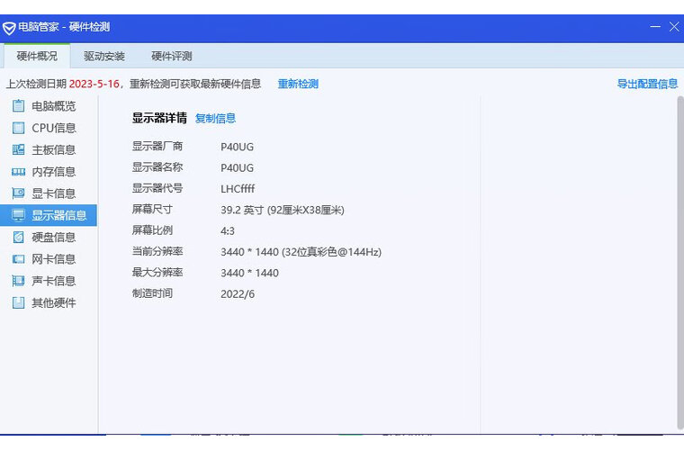Click the CPU信息 chip icon
The width and height of the screenshot is (684, 450).
pos(18,128)
